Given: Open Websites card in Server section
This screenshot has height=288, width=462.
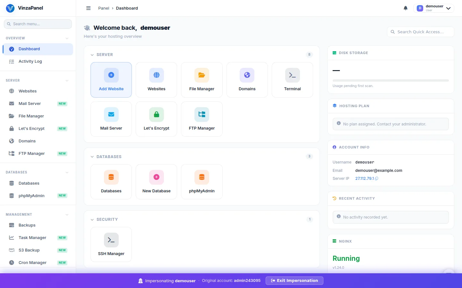Looking at the screenshot, I should (156, 80).
